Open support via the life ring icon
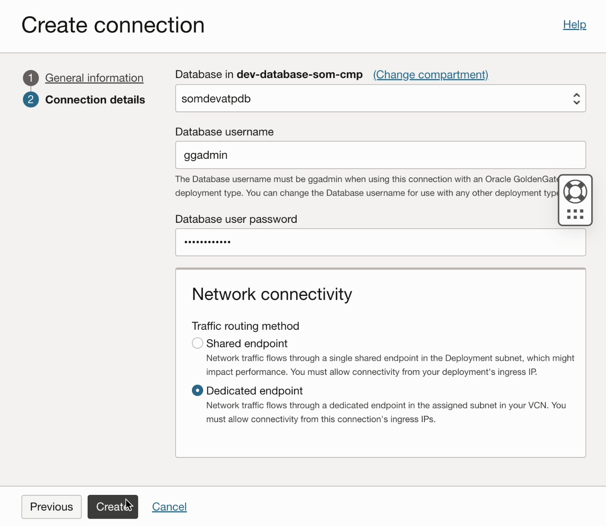Screen dimensions: 606x526 575,192
